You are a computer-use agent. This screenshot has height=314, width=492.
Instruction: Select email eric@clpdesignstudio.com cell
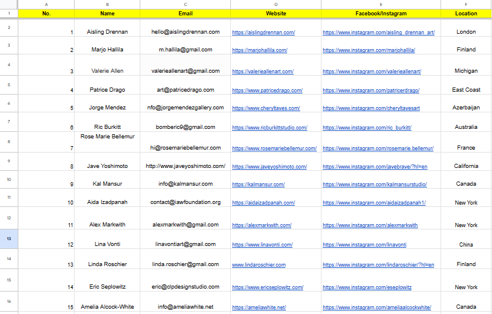coord(185,280)
